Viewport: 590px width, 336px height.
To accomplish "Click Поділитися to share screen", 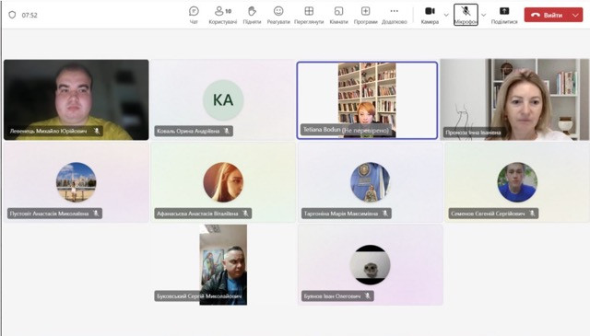I will [504, 15].
